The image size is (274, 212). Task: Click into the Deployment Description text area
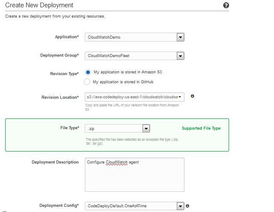pos(134,175)
